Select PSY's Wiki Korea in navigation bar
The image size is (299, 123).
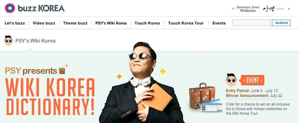coord(111,23)
